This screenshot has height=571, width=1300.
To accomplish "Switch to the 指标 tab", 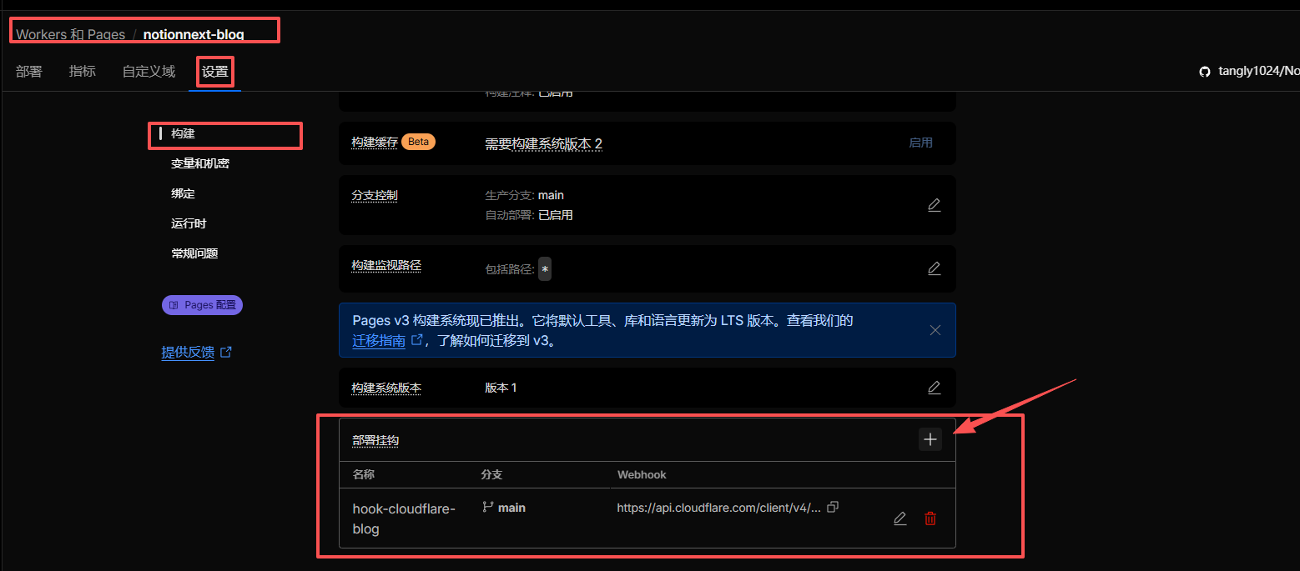I will pyautogui.click(x=83, y=72).
